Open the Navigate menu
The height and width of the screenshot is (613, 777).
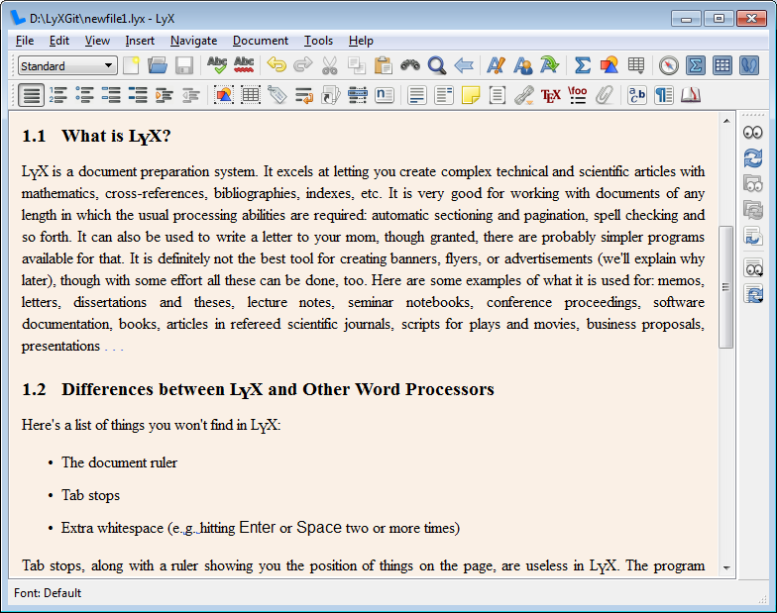(194, 41)
